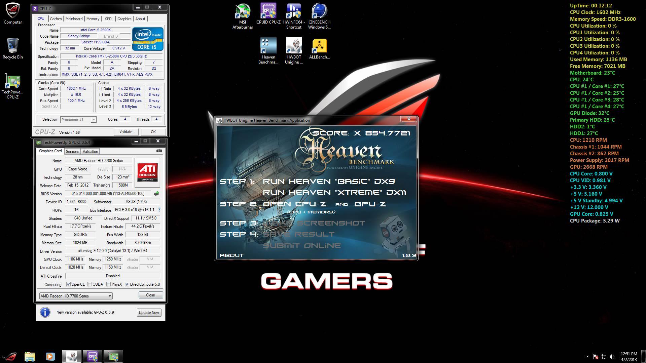The height and width of the screenshot is (363, 646).
Task: Click Close button in GPU-Z
Action: pyautogui.click(x=151, y=295)
